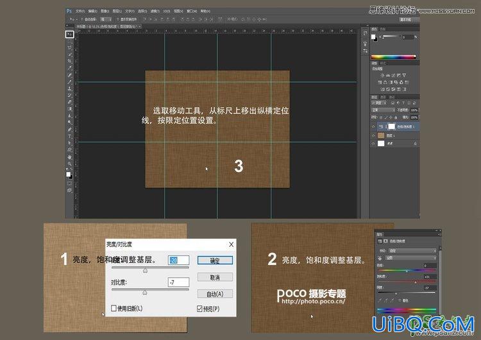Image resolution: width=481 pixels, height=340 pixels.
Task: Click the Color Balance icon in Adjustments panel
Action: (385, 82)
